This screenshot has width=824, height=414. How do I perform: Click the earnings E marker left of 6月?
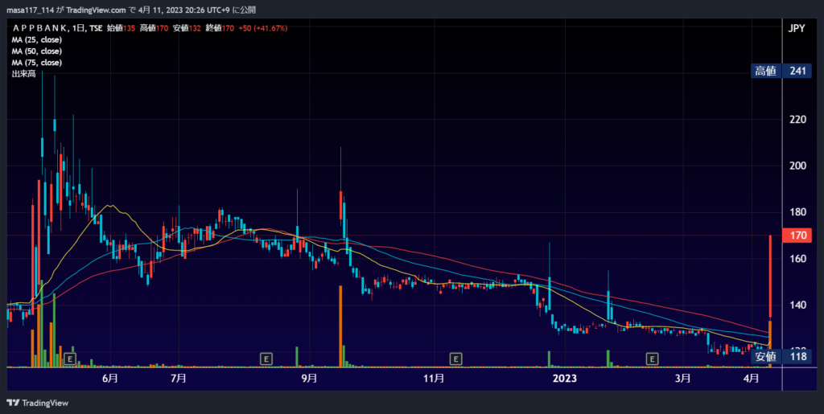(70, 359)
